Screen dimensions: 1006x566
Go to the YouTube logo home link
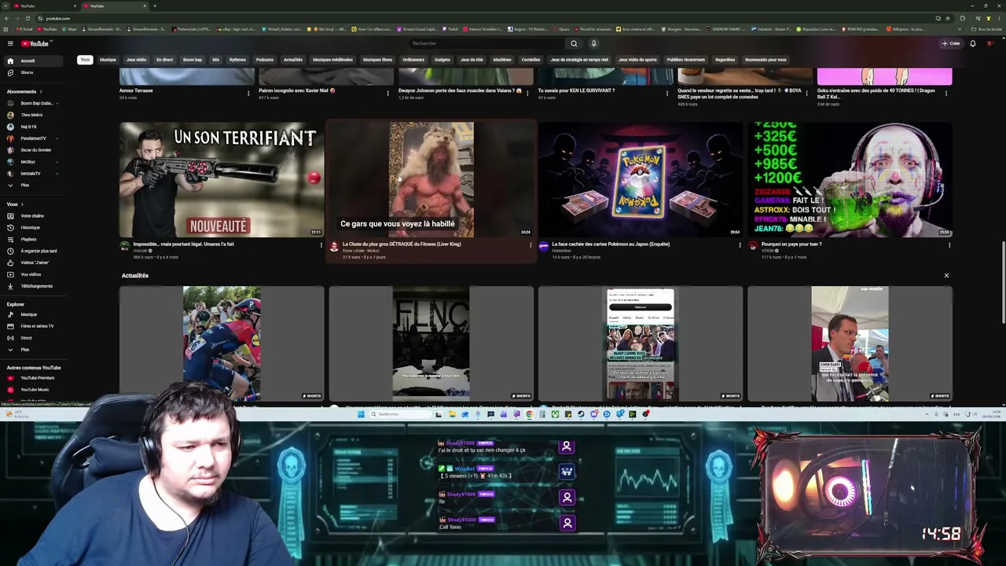[35, 43]
